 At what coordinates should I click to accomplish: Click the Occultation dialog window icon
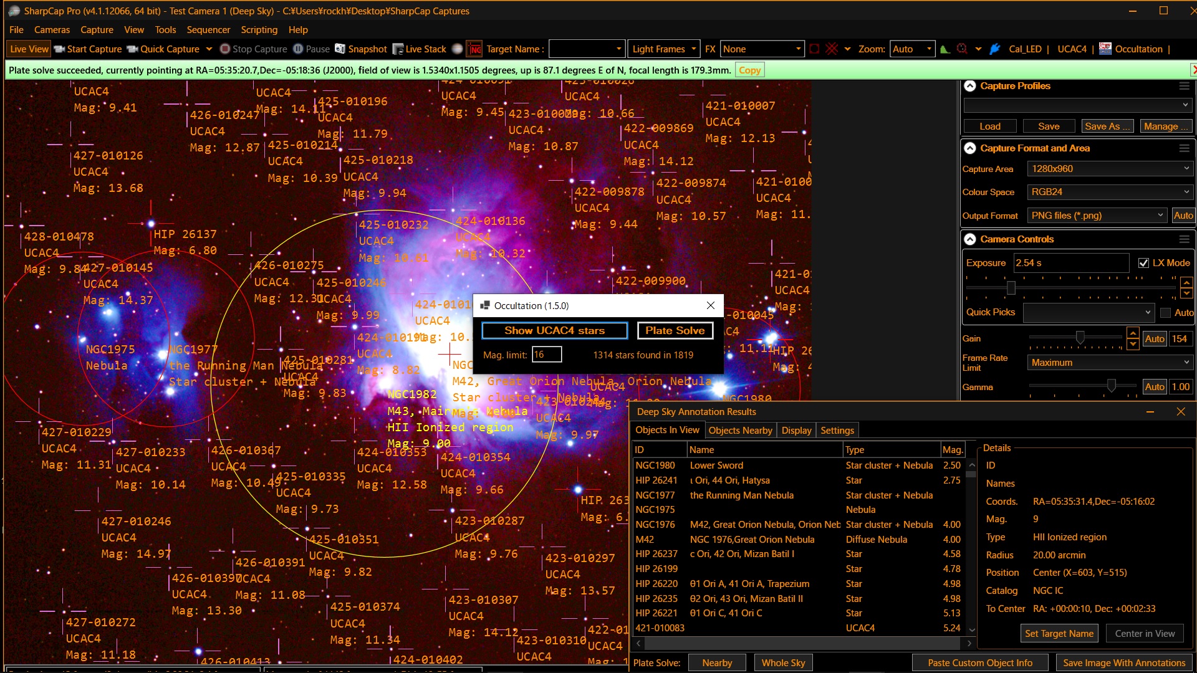[484, 305]
